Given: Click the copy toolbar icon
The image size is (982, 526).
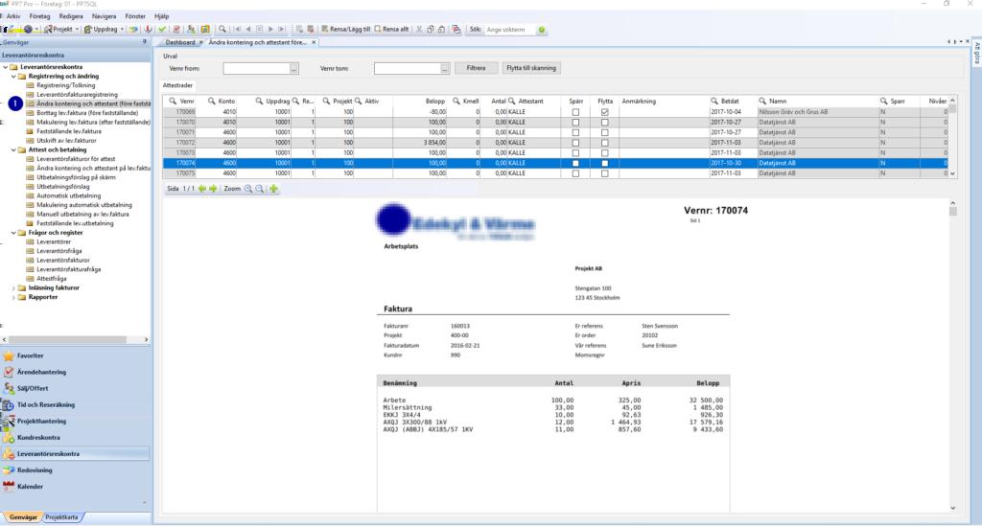Looking at the screenshot, I should pyautogui.click(x=431, y=29).
